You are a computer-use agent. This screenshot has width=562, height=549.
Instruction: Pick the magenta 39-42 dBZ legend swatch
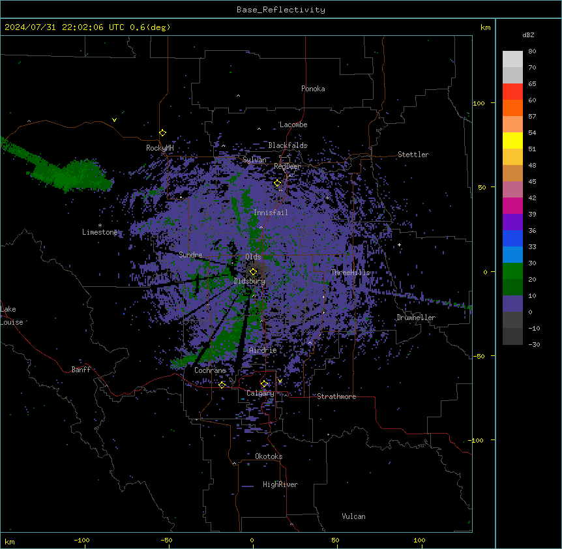(x=512, y=205)
